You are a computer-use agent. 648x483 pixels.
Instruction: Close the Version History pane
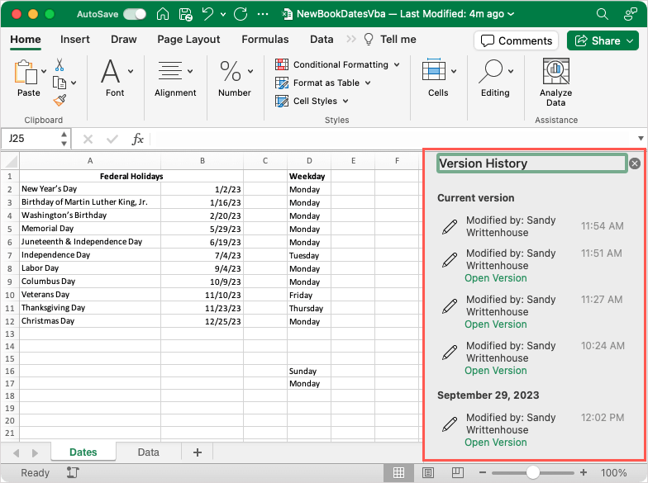(635, 163)
